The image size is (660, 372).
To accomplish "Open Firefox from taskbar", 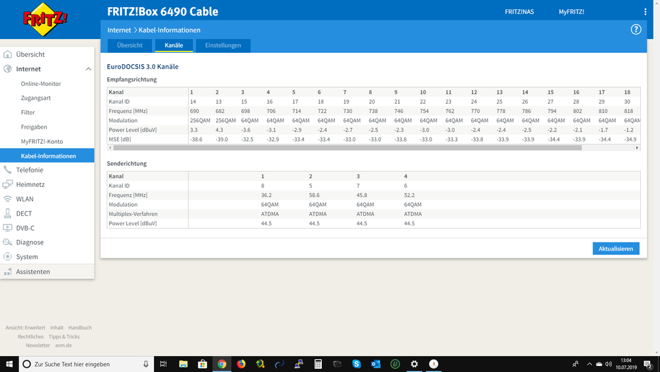I will (241, 364).
